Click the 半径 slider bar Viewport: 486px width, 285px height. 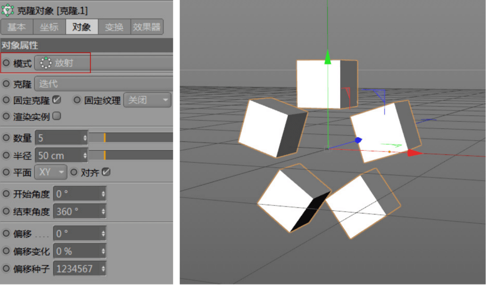tap(131, 155)
